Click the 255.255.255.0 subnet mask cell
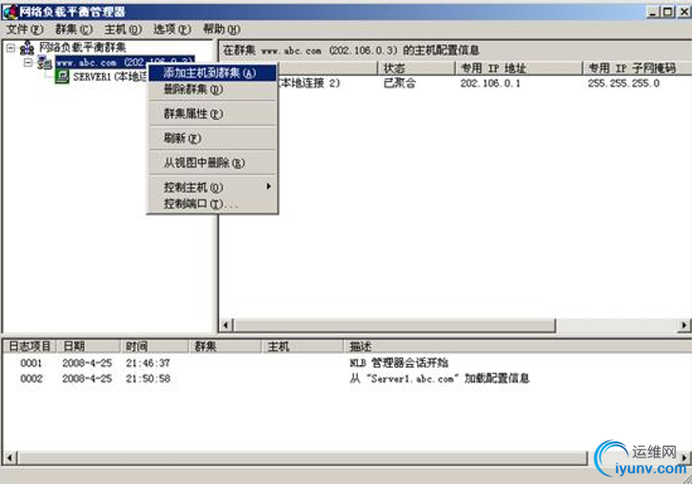The width and height of the screenshot is (692, 484). 623,83
